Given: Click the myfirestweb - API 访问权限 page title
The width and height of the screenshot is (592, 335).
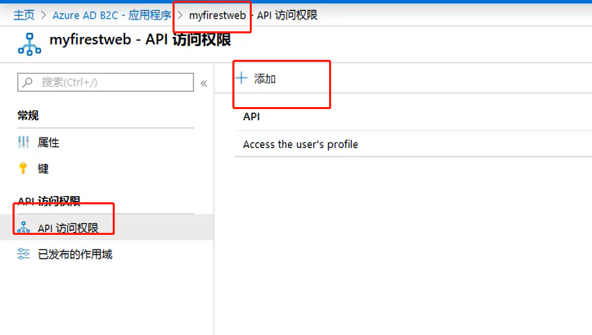Looking at the screenshot, I should tap(140, 40).
